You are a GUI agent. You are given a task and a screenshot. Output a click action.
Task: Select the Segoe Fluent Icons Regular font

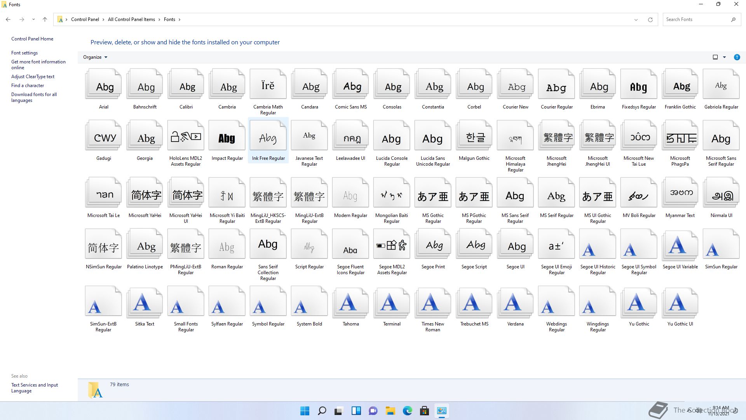click(x=351, y=252)
